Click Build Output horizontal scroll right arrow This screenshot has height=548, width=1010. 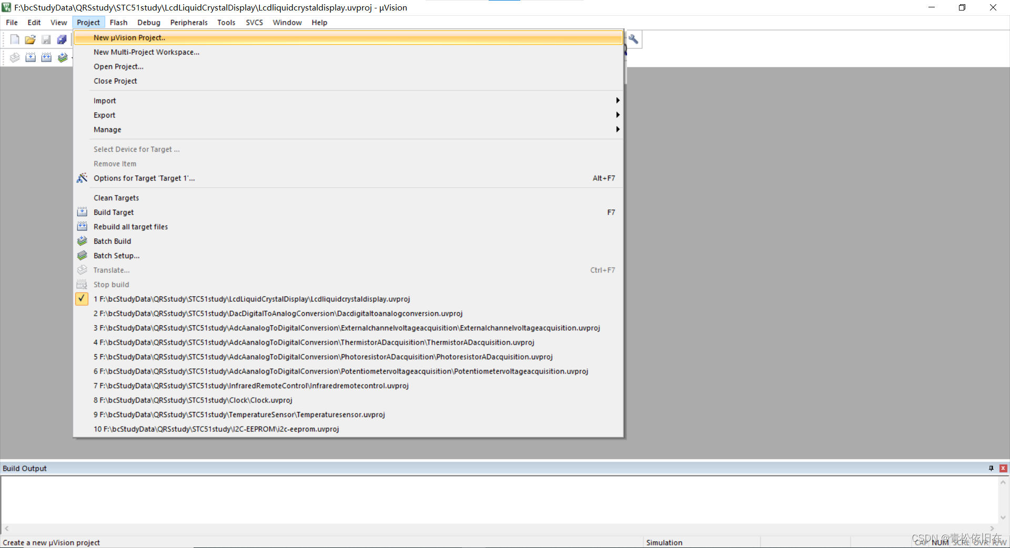992,529
